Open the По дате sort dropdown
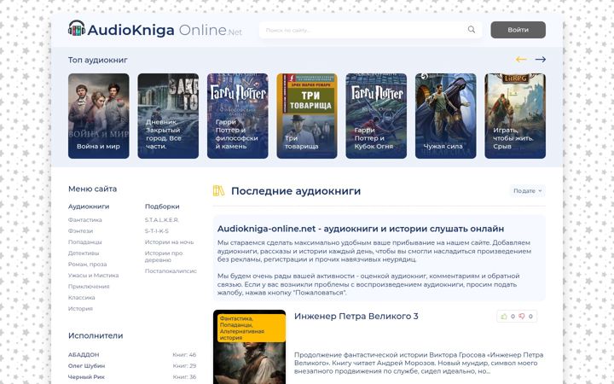This screenshot has width=614, height=384. coord(528,191)
